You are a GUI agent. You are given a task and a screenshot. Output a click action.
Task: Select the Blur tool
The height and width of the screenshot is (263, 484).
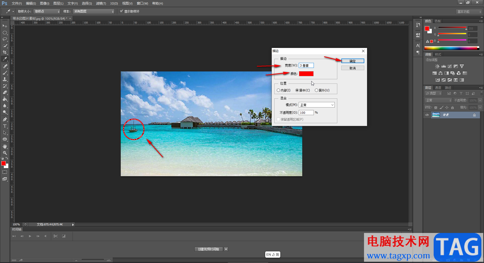[5, 106]
